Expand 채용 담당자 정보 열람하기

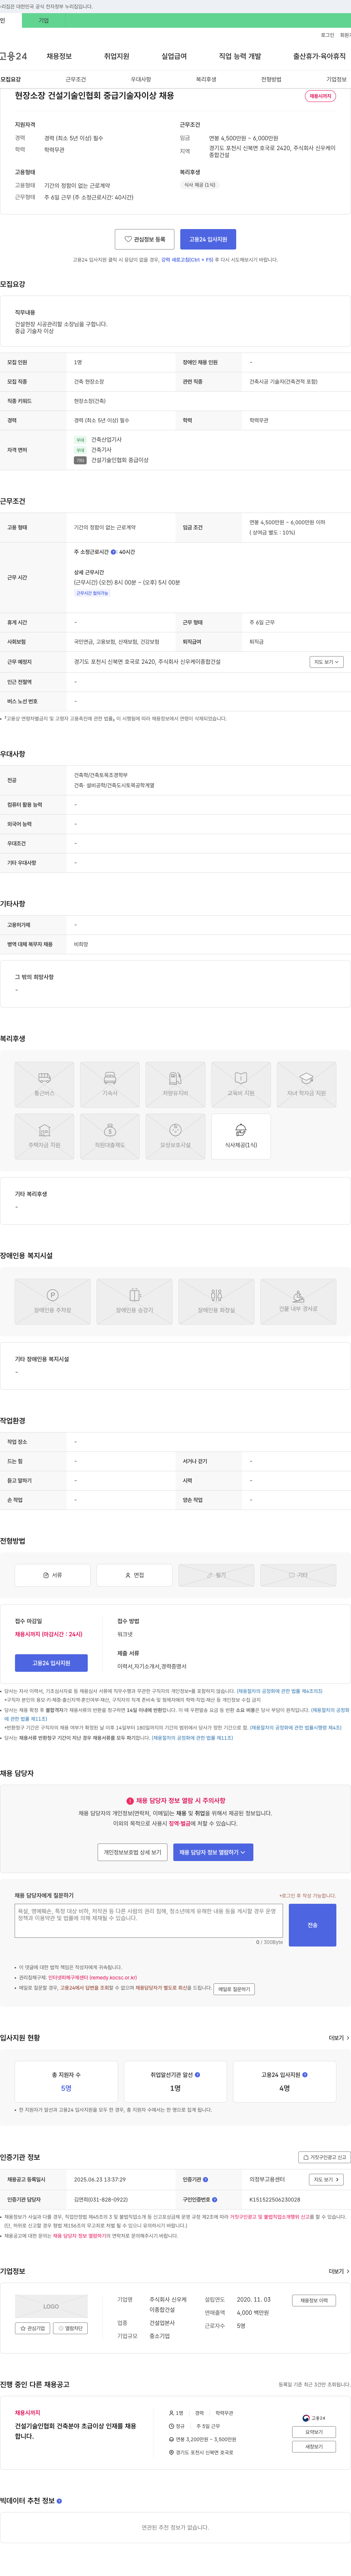[213, 1852]
